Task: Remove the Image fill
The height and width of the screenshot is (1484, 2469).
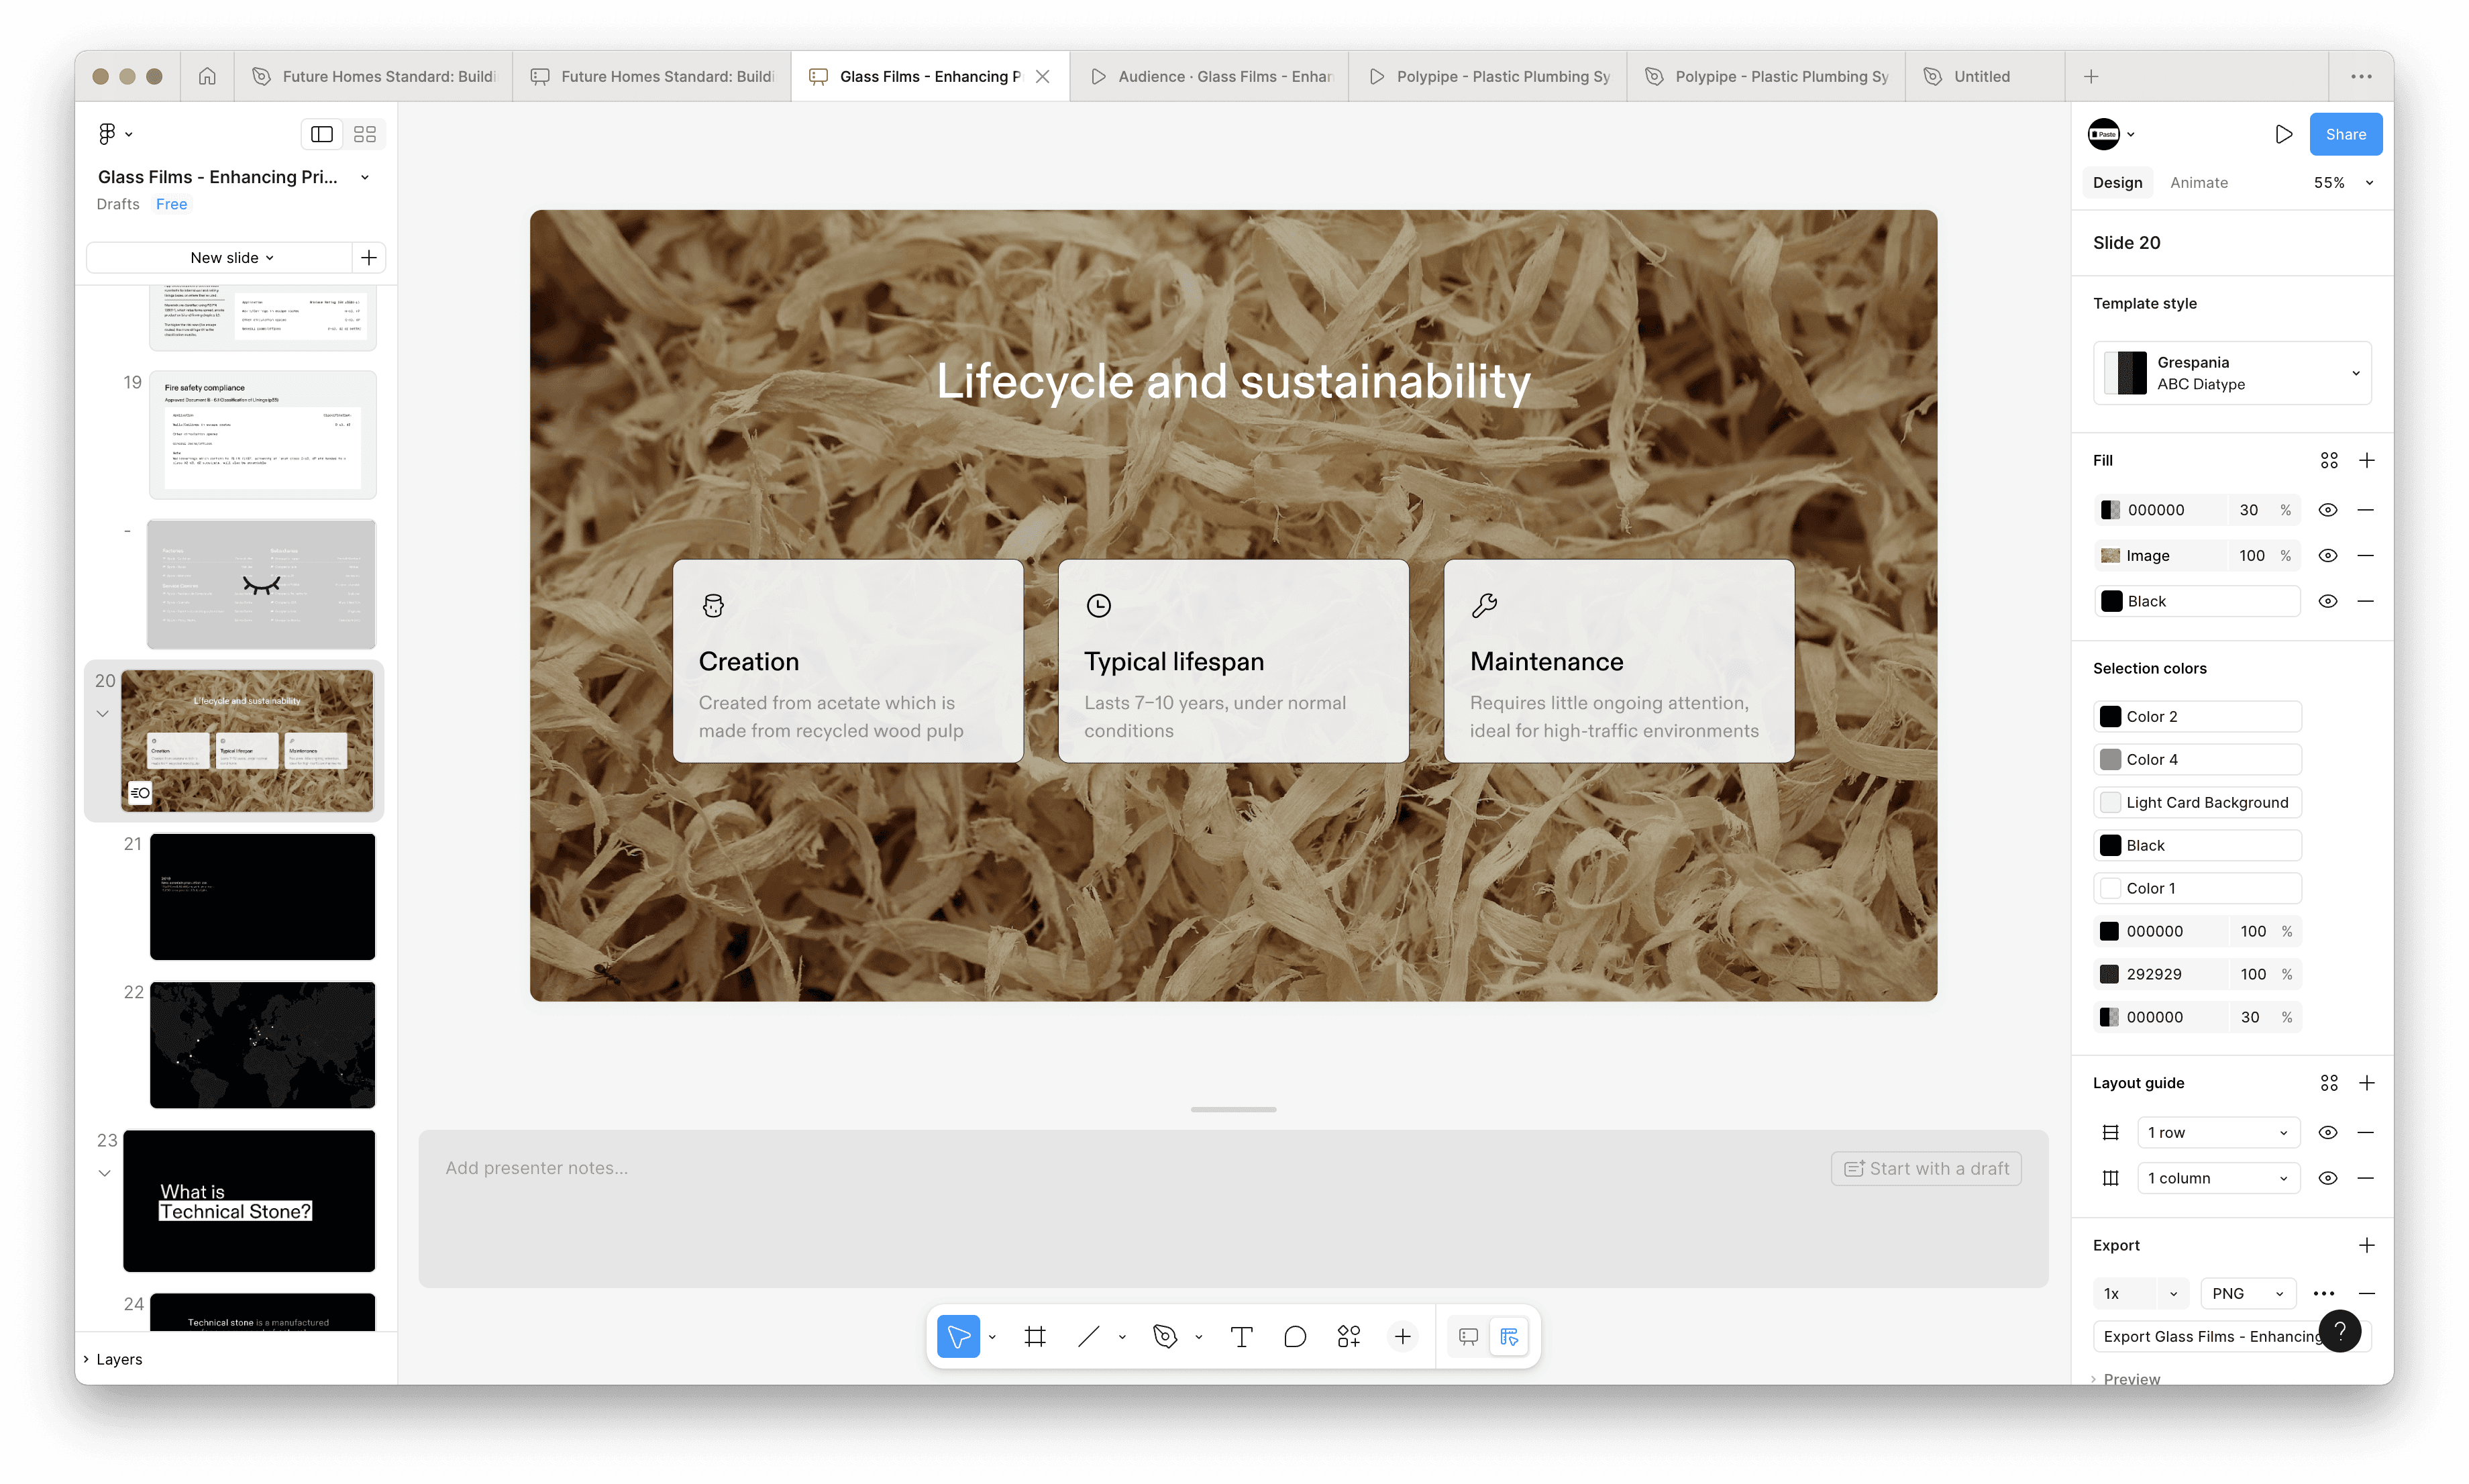Action: [x=2365, y=556]
